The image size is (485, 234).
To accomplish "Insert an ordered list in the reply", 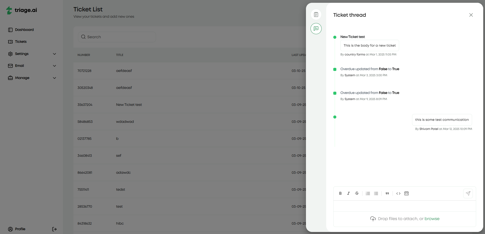I will coord(368,193).
